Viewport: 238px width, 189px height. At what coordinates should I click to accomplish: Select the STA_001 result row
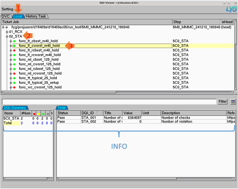[146, 118]
